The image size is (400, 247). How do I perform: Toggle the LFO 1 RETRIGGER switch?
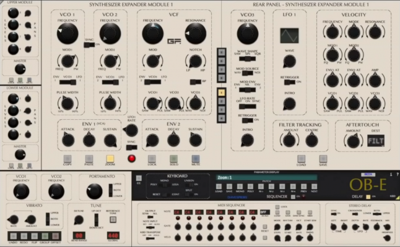coord(290,82)
